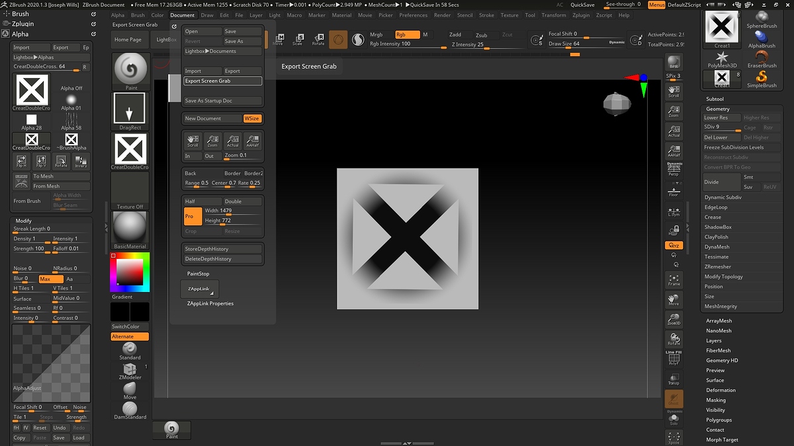Expand EdgeLoop section
The height and width of the screenshot is (446, 794).
(716, 207)
